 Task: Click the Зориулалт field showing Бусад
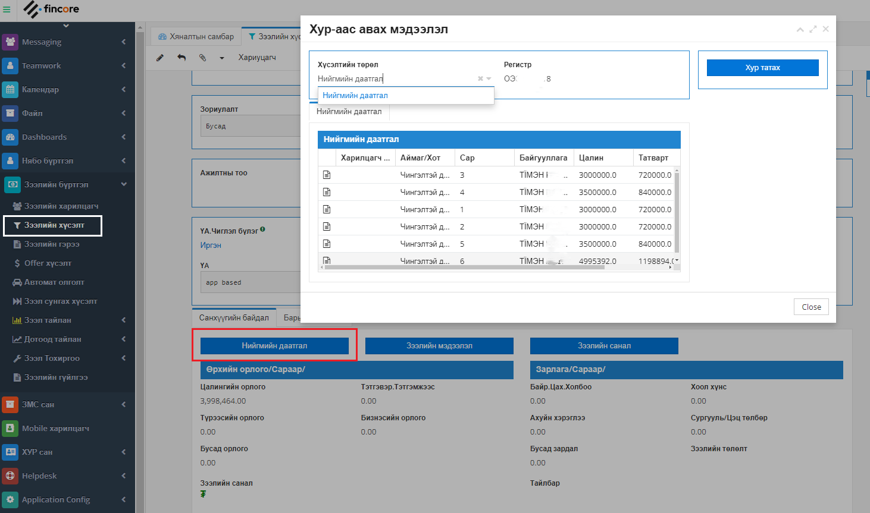pos(251,126)
